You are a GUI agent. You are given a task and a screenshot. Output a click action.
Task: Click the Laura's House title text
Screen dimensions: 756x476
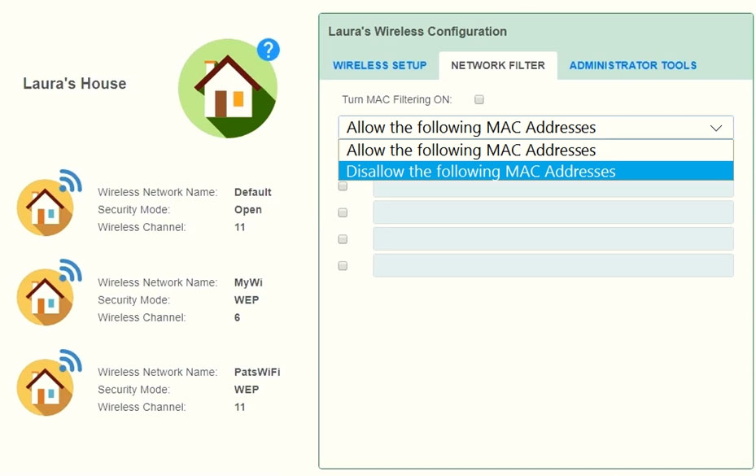[74, 84]
